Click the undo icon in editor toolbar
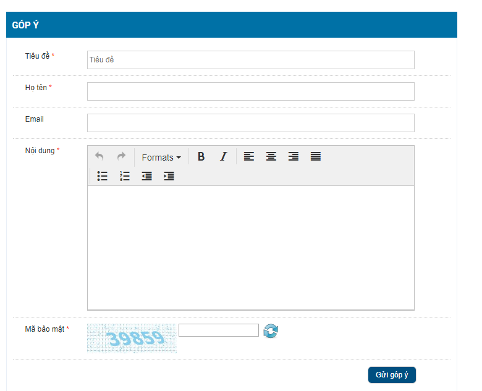482x391 pixels. pyautogui.click(x=99, y=157)
